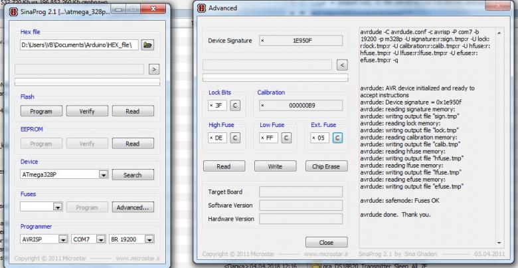
Task: Click the EEPROM Read button
Action: point(133,144)
